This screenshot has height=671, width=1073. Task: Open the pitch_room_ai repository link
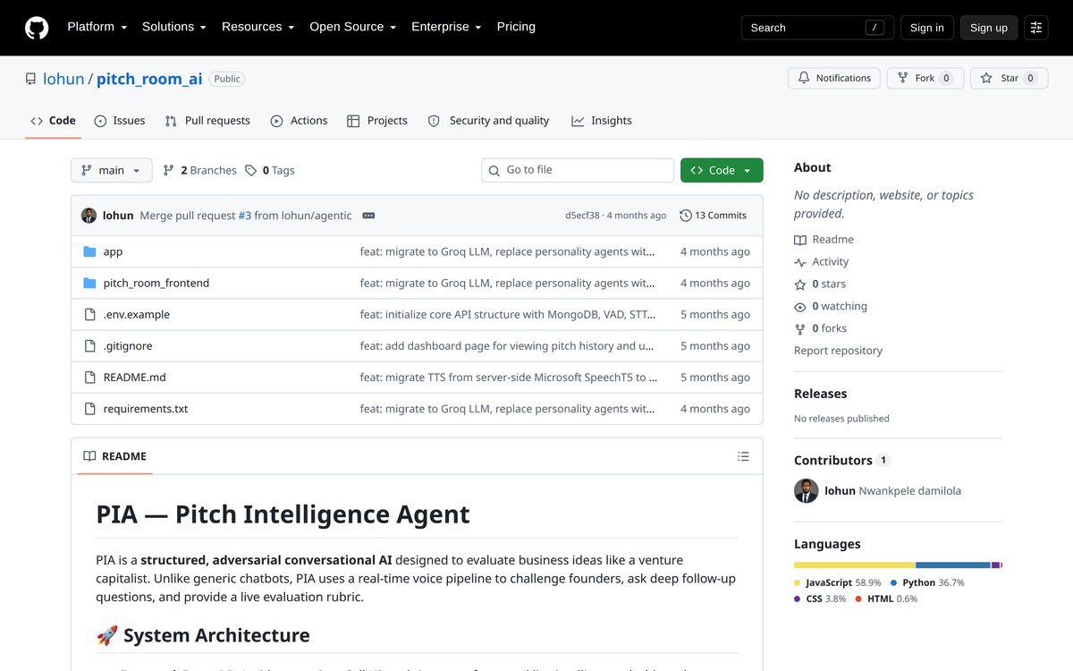point(149,79)
